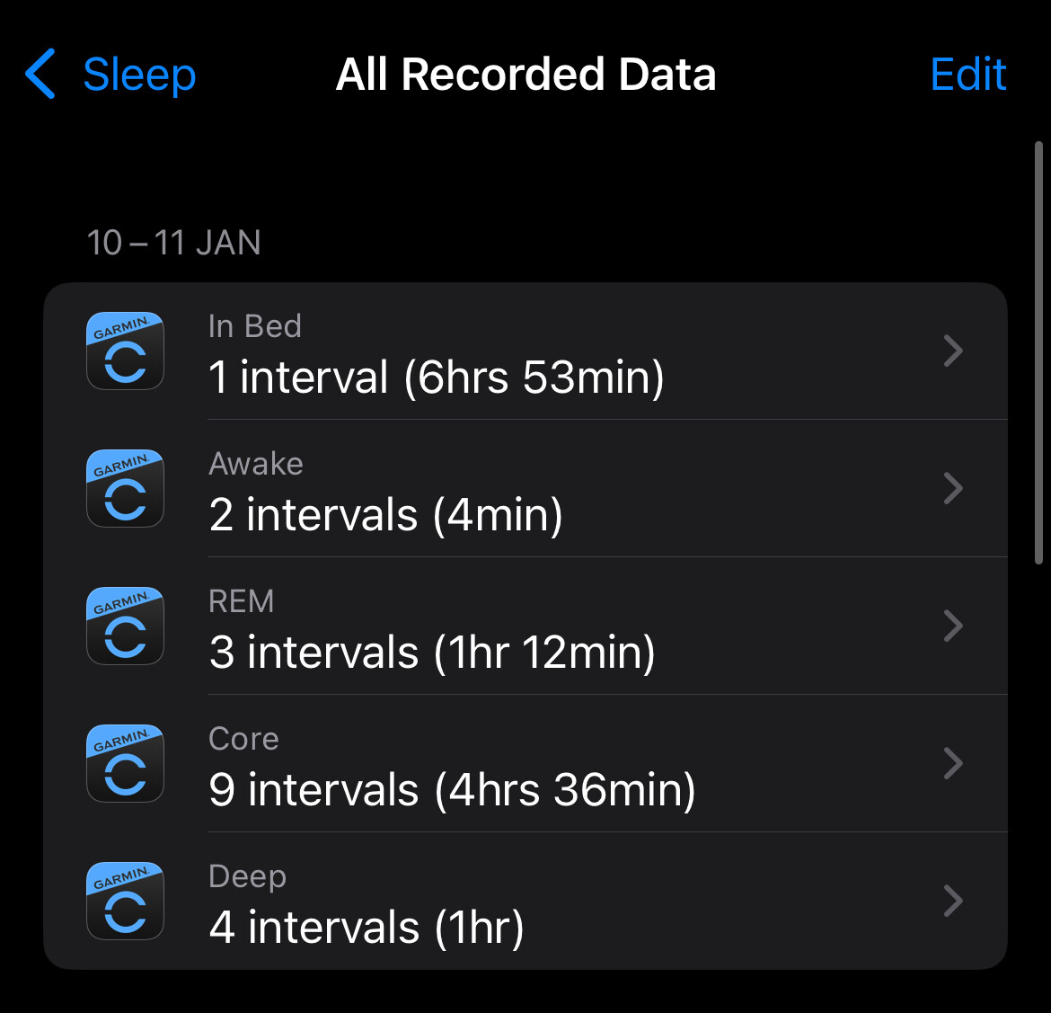This screenshot has height=1013, width=1051.
Task: Expand the Deep row chevron
Action: click(x=953, y=901)
